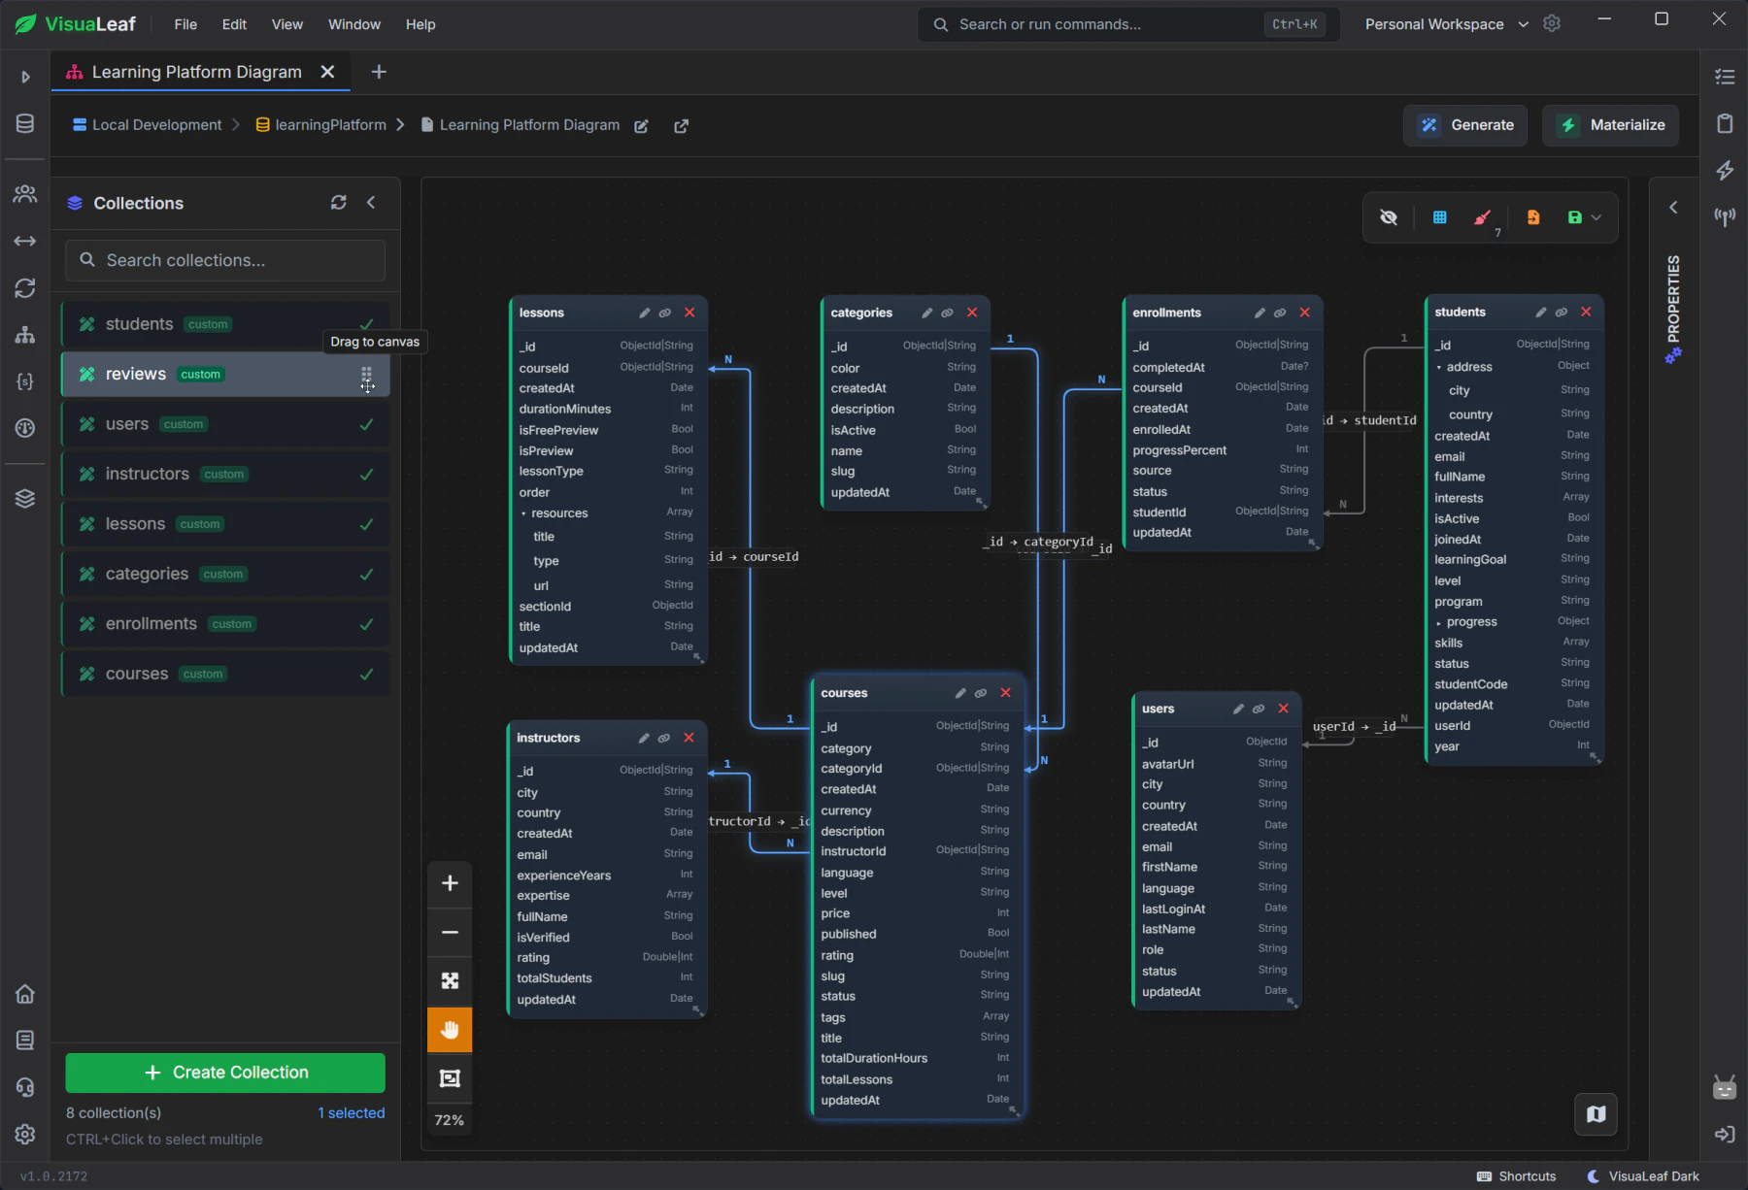Toggle the minimap icon at canvas corner
The height and width of the screenshot is (1190, 1748).
coord(1596,1114)
